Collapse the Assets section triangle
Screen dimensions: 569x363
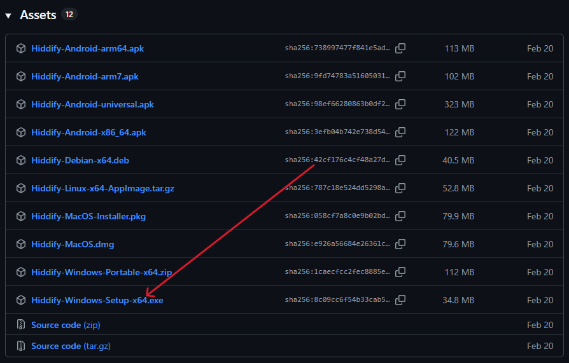(x=8, y=16)
